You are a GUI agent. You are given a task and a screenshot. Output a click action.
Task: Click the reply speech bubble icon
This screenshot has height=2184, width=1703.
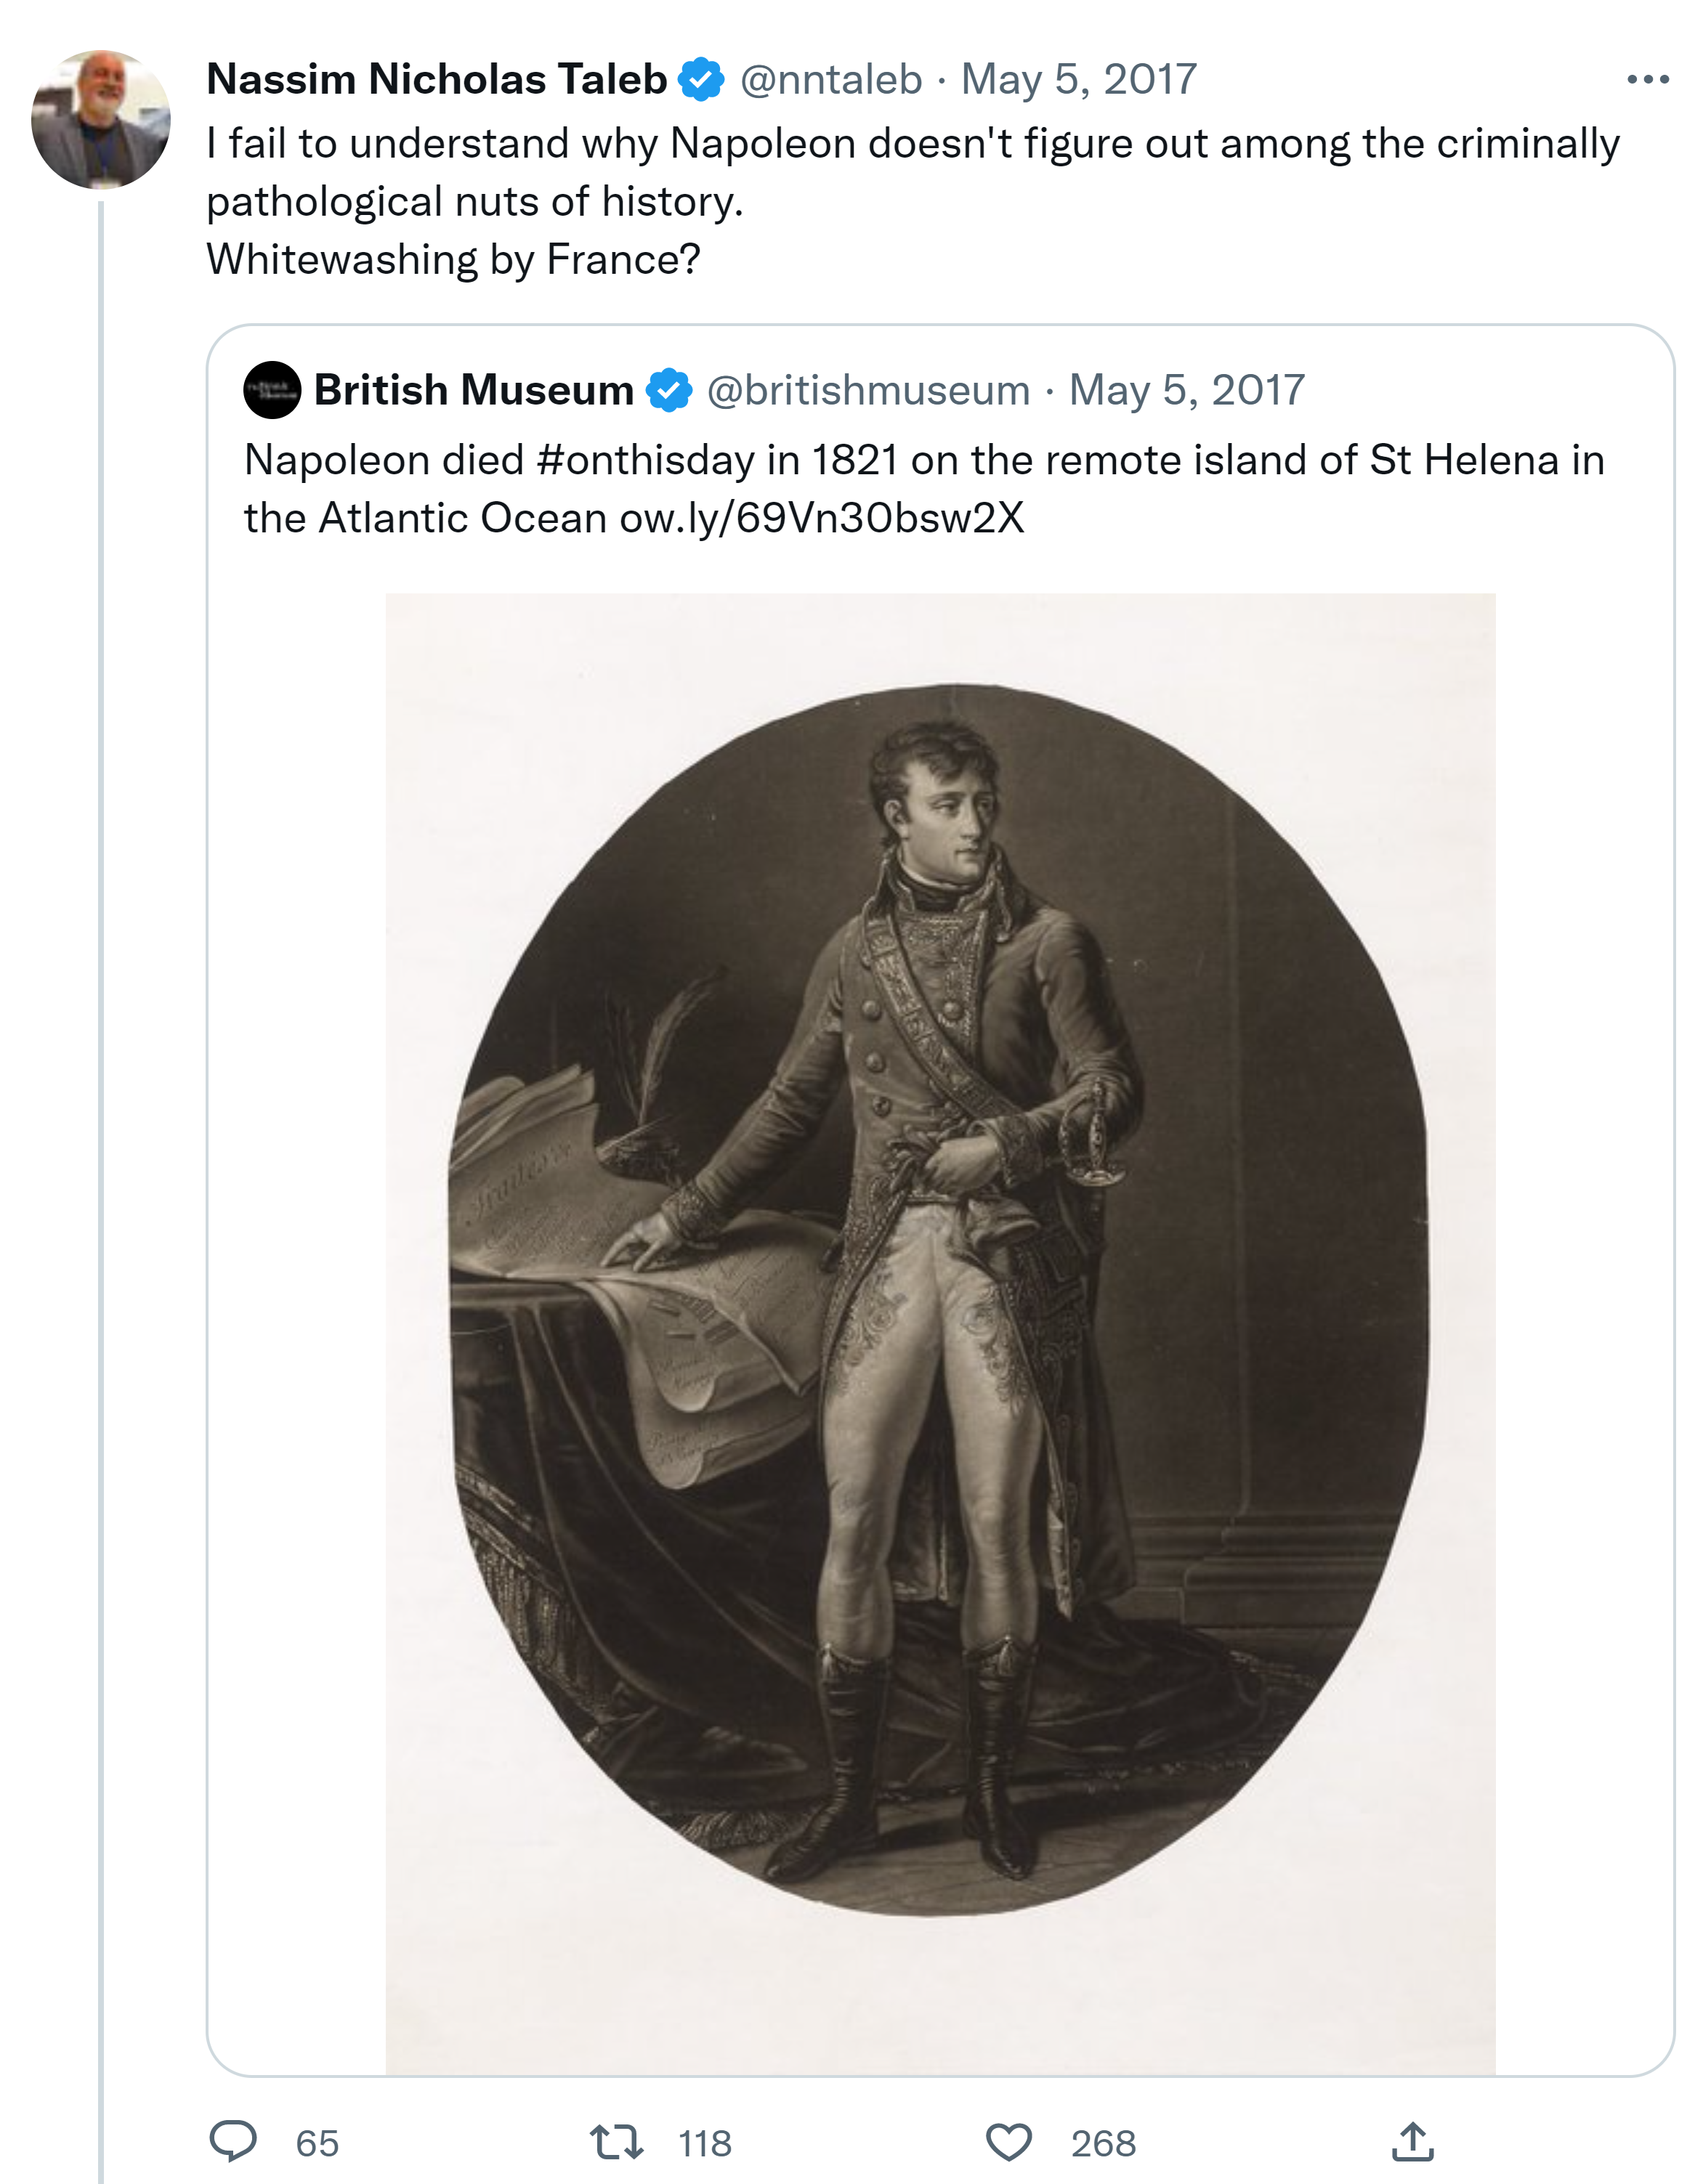[233, 2142]
